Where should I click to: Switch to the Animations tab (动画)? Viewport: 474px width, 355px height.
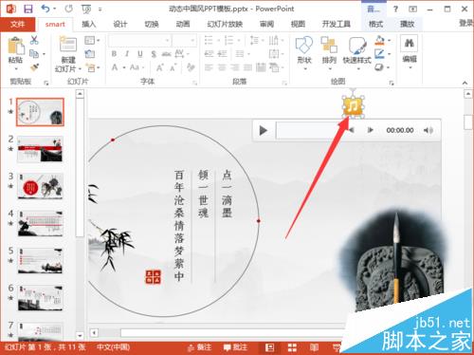coord(183,25)
